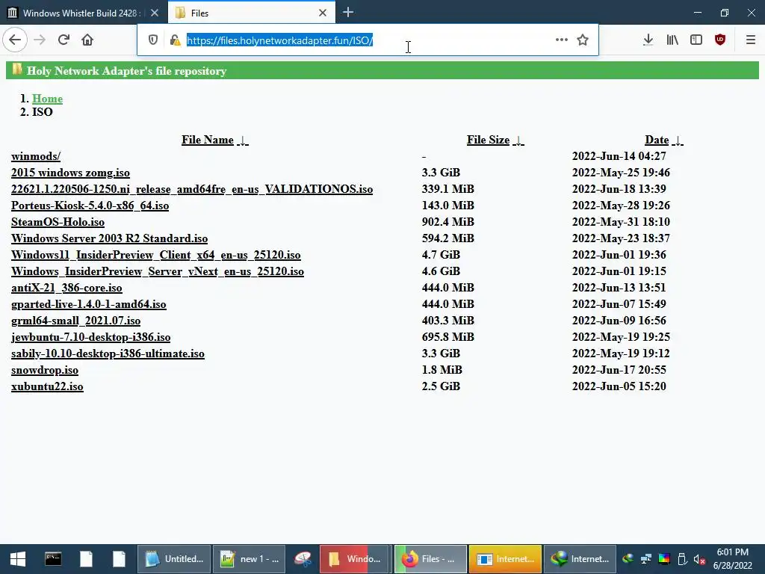Open the Windows Start menu
This screenshot has height=574, width=765.
(x=18, y=559)
